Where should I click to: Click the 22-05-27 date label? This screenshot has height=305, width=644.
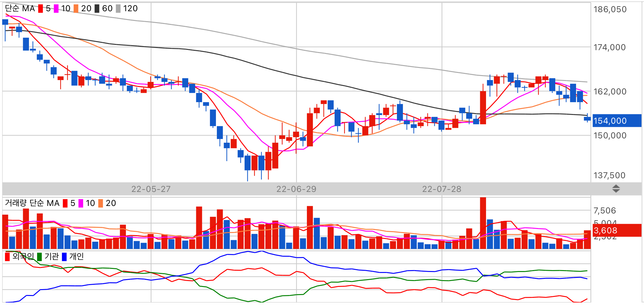(151, 189)
